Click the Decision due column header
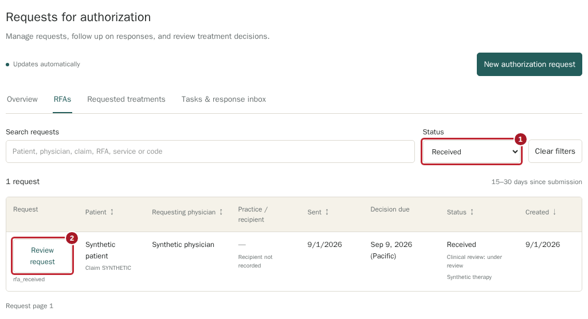Image resolution: width=588 pixels, height=319 pixels. pyautogui.click(x=390, y=209)
